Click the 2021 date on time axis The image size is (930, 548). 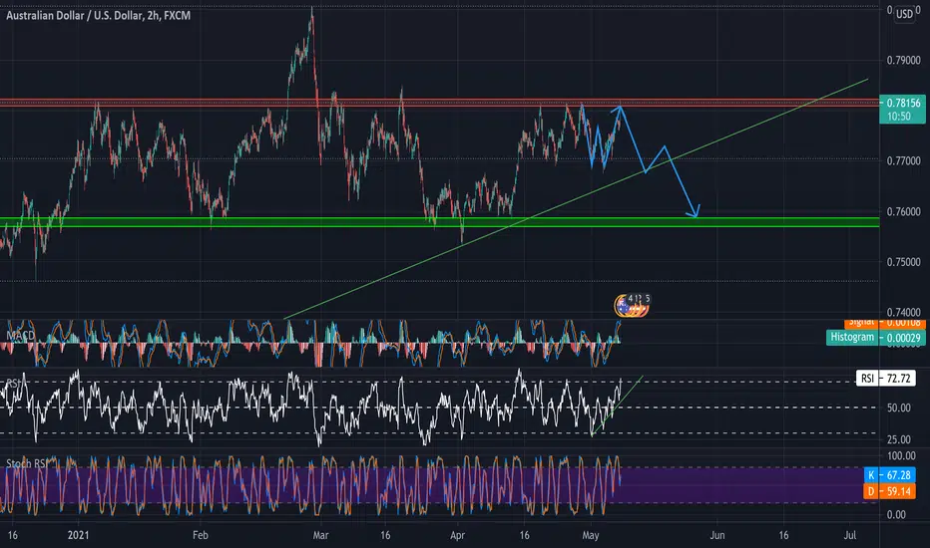click(x=78, y=535)
